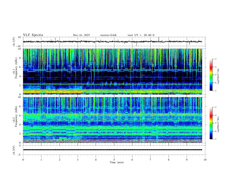Click the thick black ch.3 voltage trace
Screen dimensions: 231x179
[x=113, y=150]
